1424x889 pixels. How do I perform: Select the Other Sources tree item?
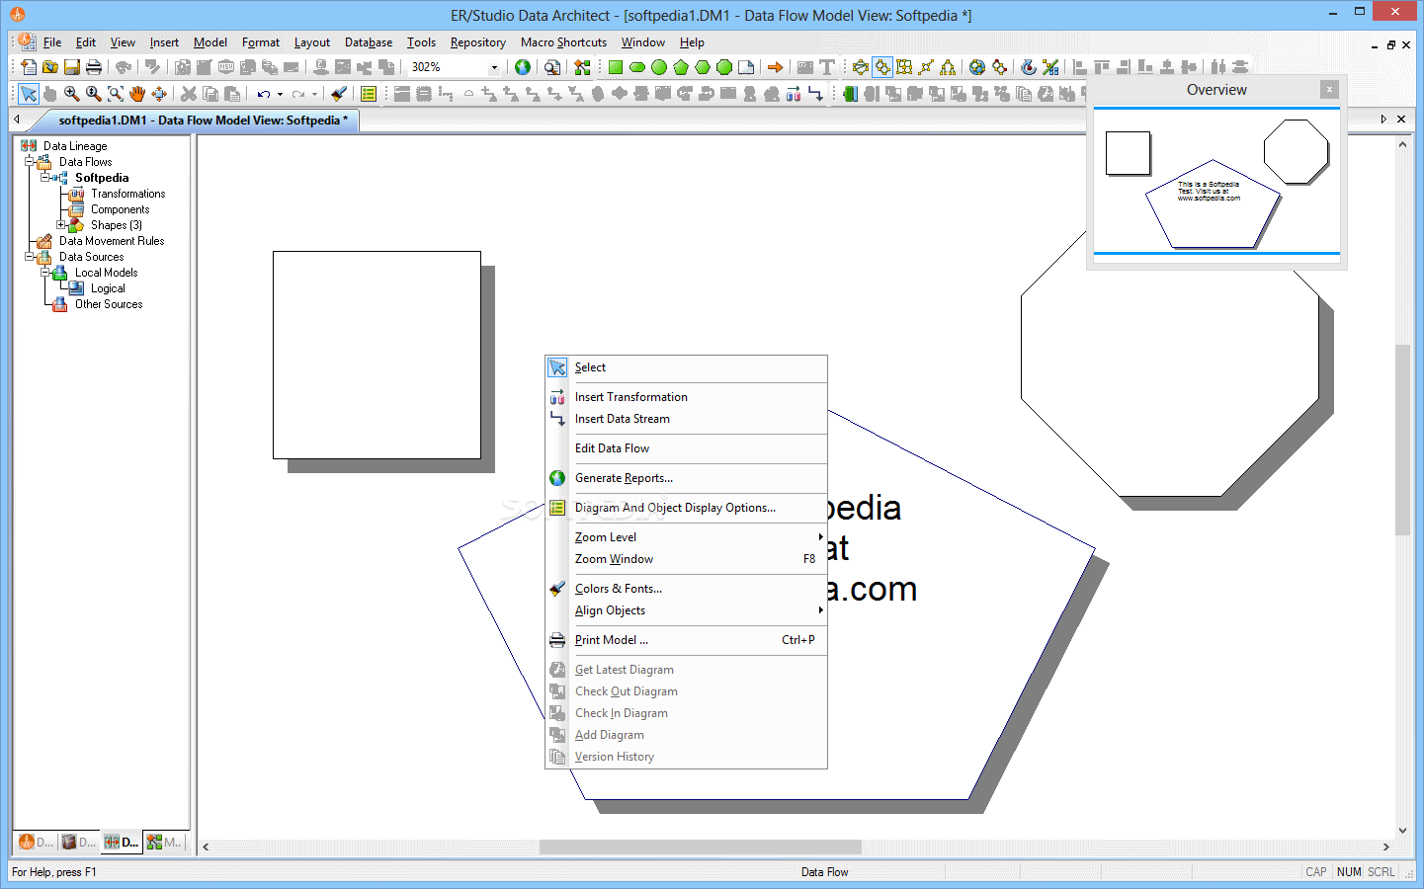tap(109, 304)
